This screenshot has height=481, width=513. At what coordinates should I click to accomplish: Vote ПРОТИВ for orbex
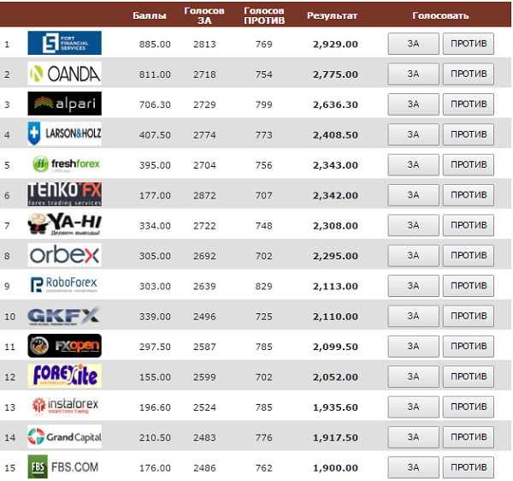(x=469, y=255)
